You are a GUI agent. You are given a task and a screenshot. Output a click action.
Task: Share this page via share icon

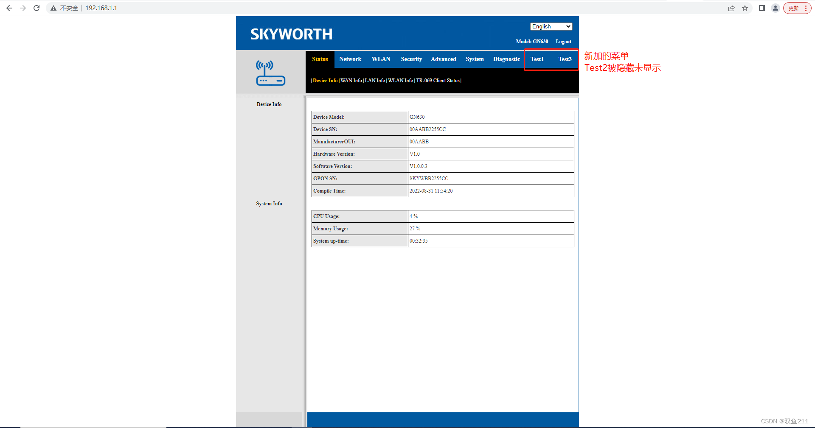click(x=731, y=8)
